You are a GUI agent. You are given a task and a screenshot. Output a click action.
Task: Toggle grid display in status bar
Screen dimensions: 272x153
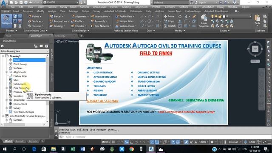(113, 142)
